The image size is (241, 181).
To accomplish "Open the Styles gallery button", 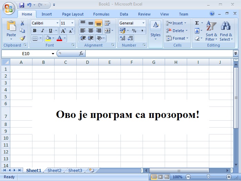I will 155,30.
